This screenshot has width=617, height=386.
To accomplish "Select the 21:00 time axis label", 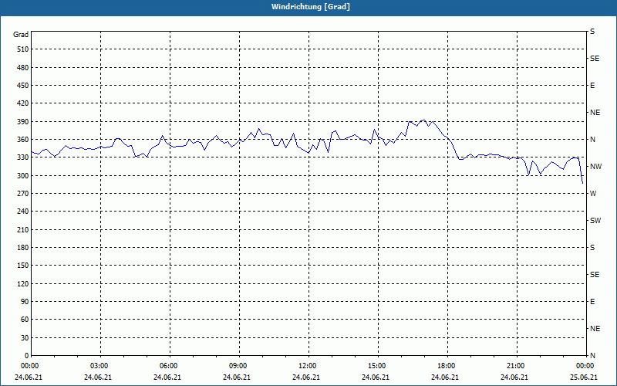I will point(516,366).
